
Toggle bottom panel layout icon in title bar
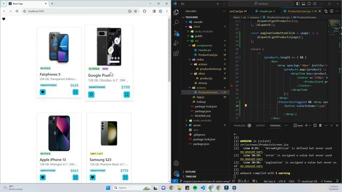point(304,4)
